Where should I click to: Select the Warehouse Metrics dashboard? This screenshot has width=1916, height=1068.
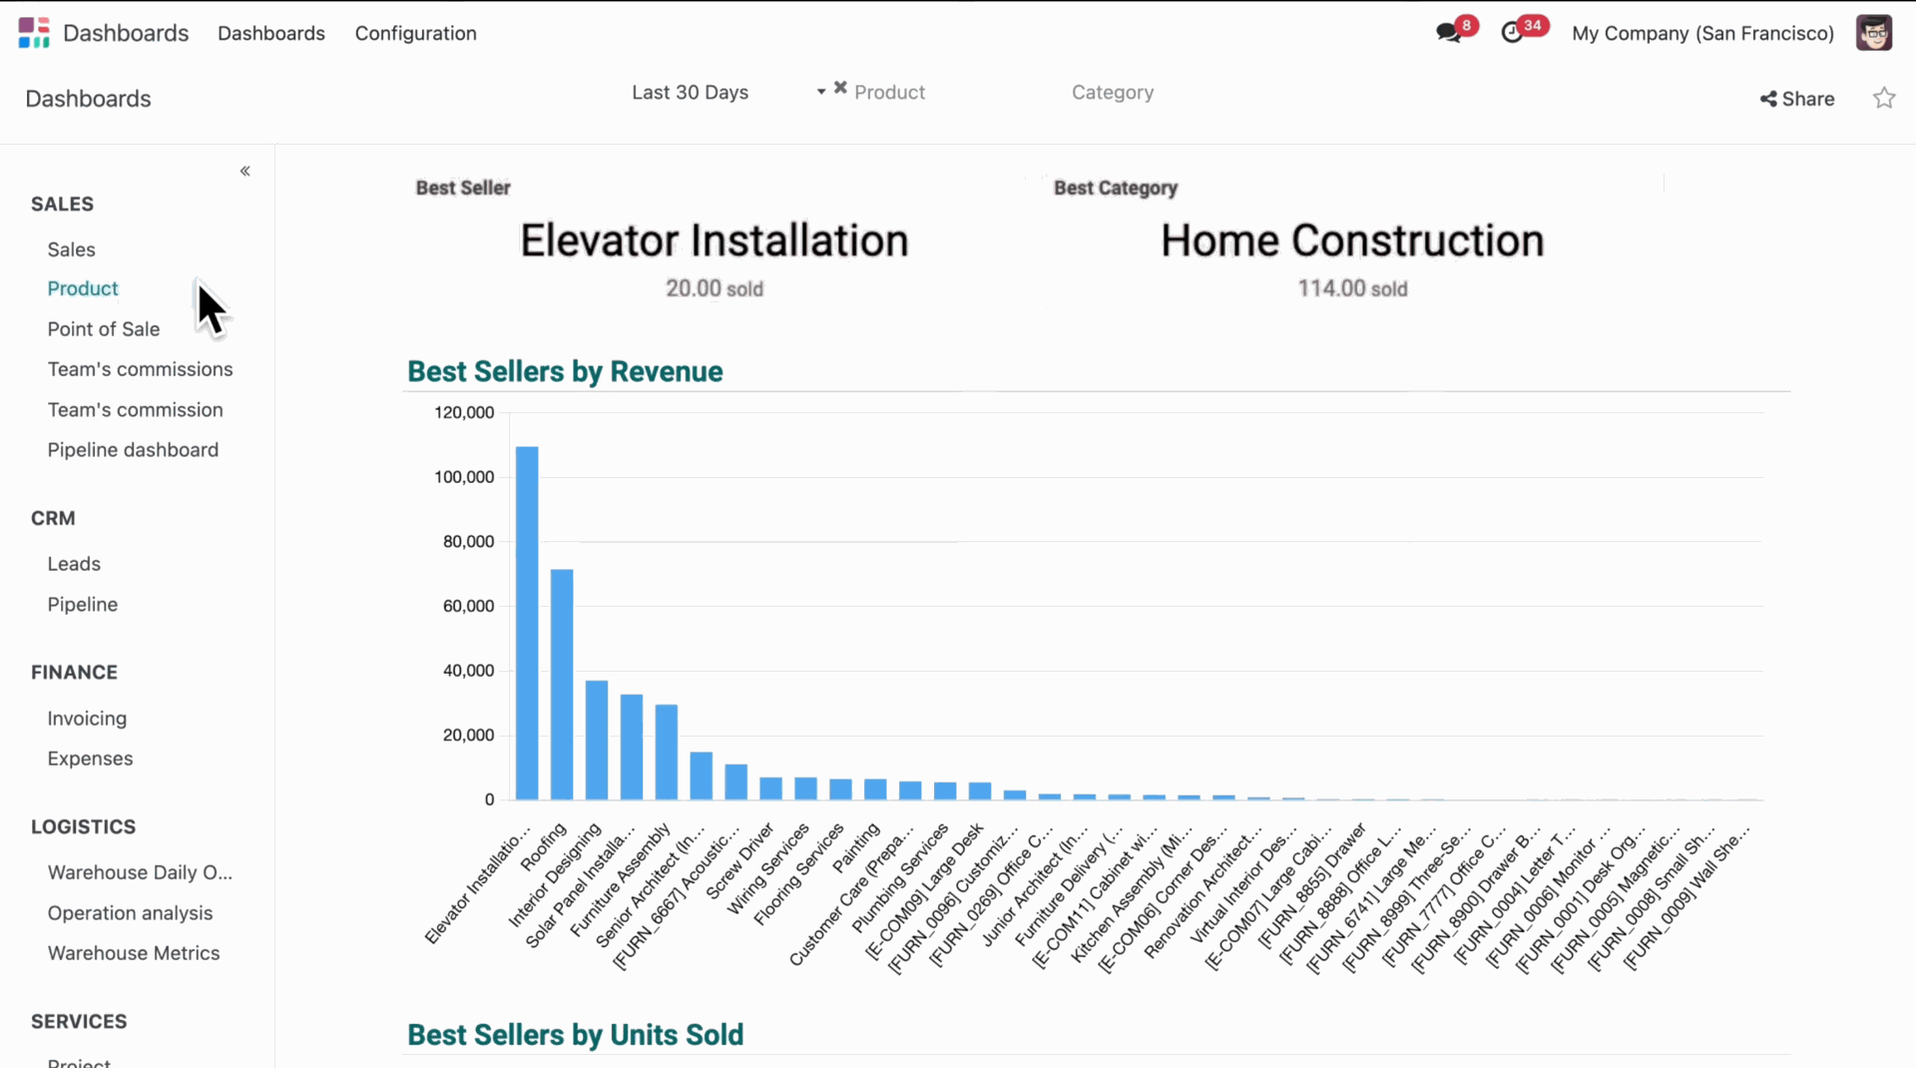[133, 953]
